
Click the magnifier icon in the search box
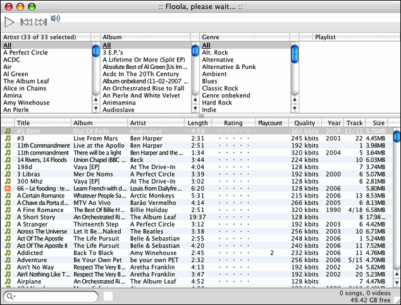tap(11, 296)
